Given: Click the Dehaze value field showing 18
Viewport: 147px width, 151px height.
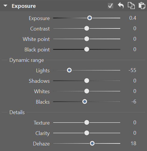Looking at the screenshot, I should point(133,143).
